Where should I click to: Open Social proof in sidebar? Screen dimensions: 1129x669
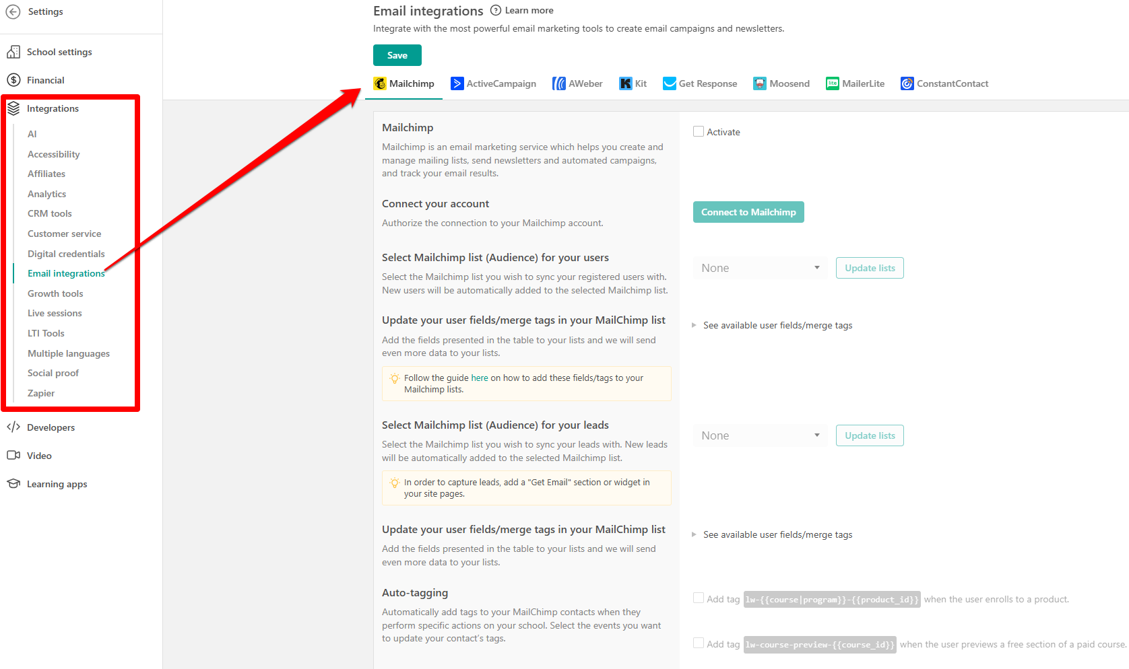point(53,373)
